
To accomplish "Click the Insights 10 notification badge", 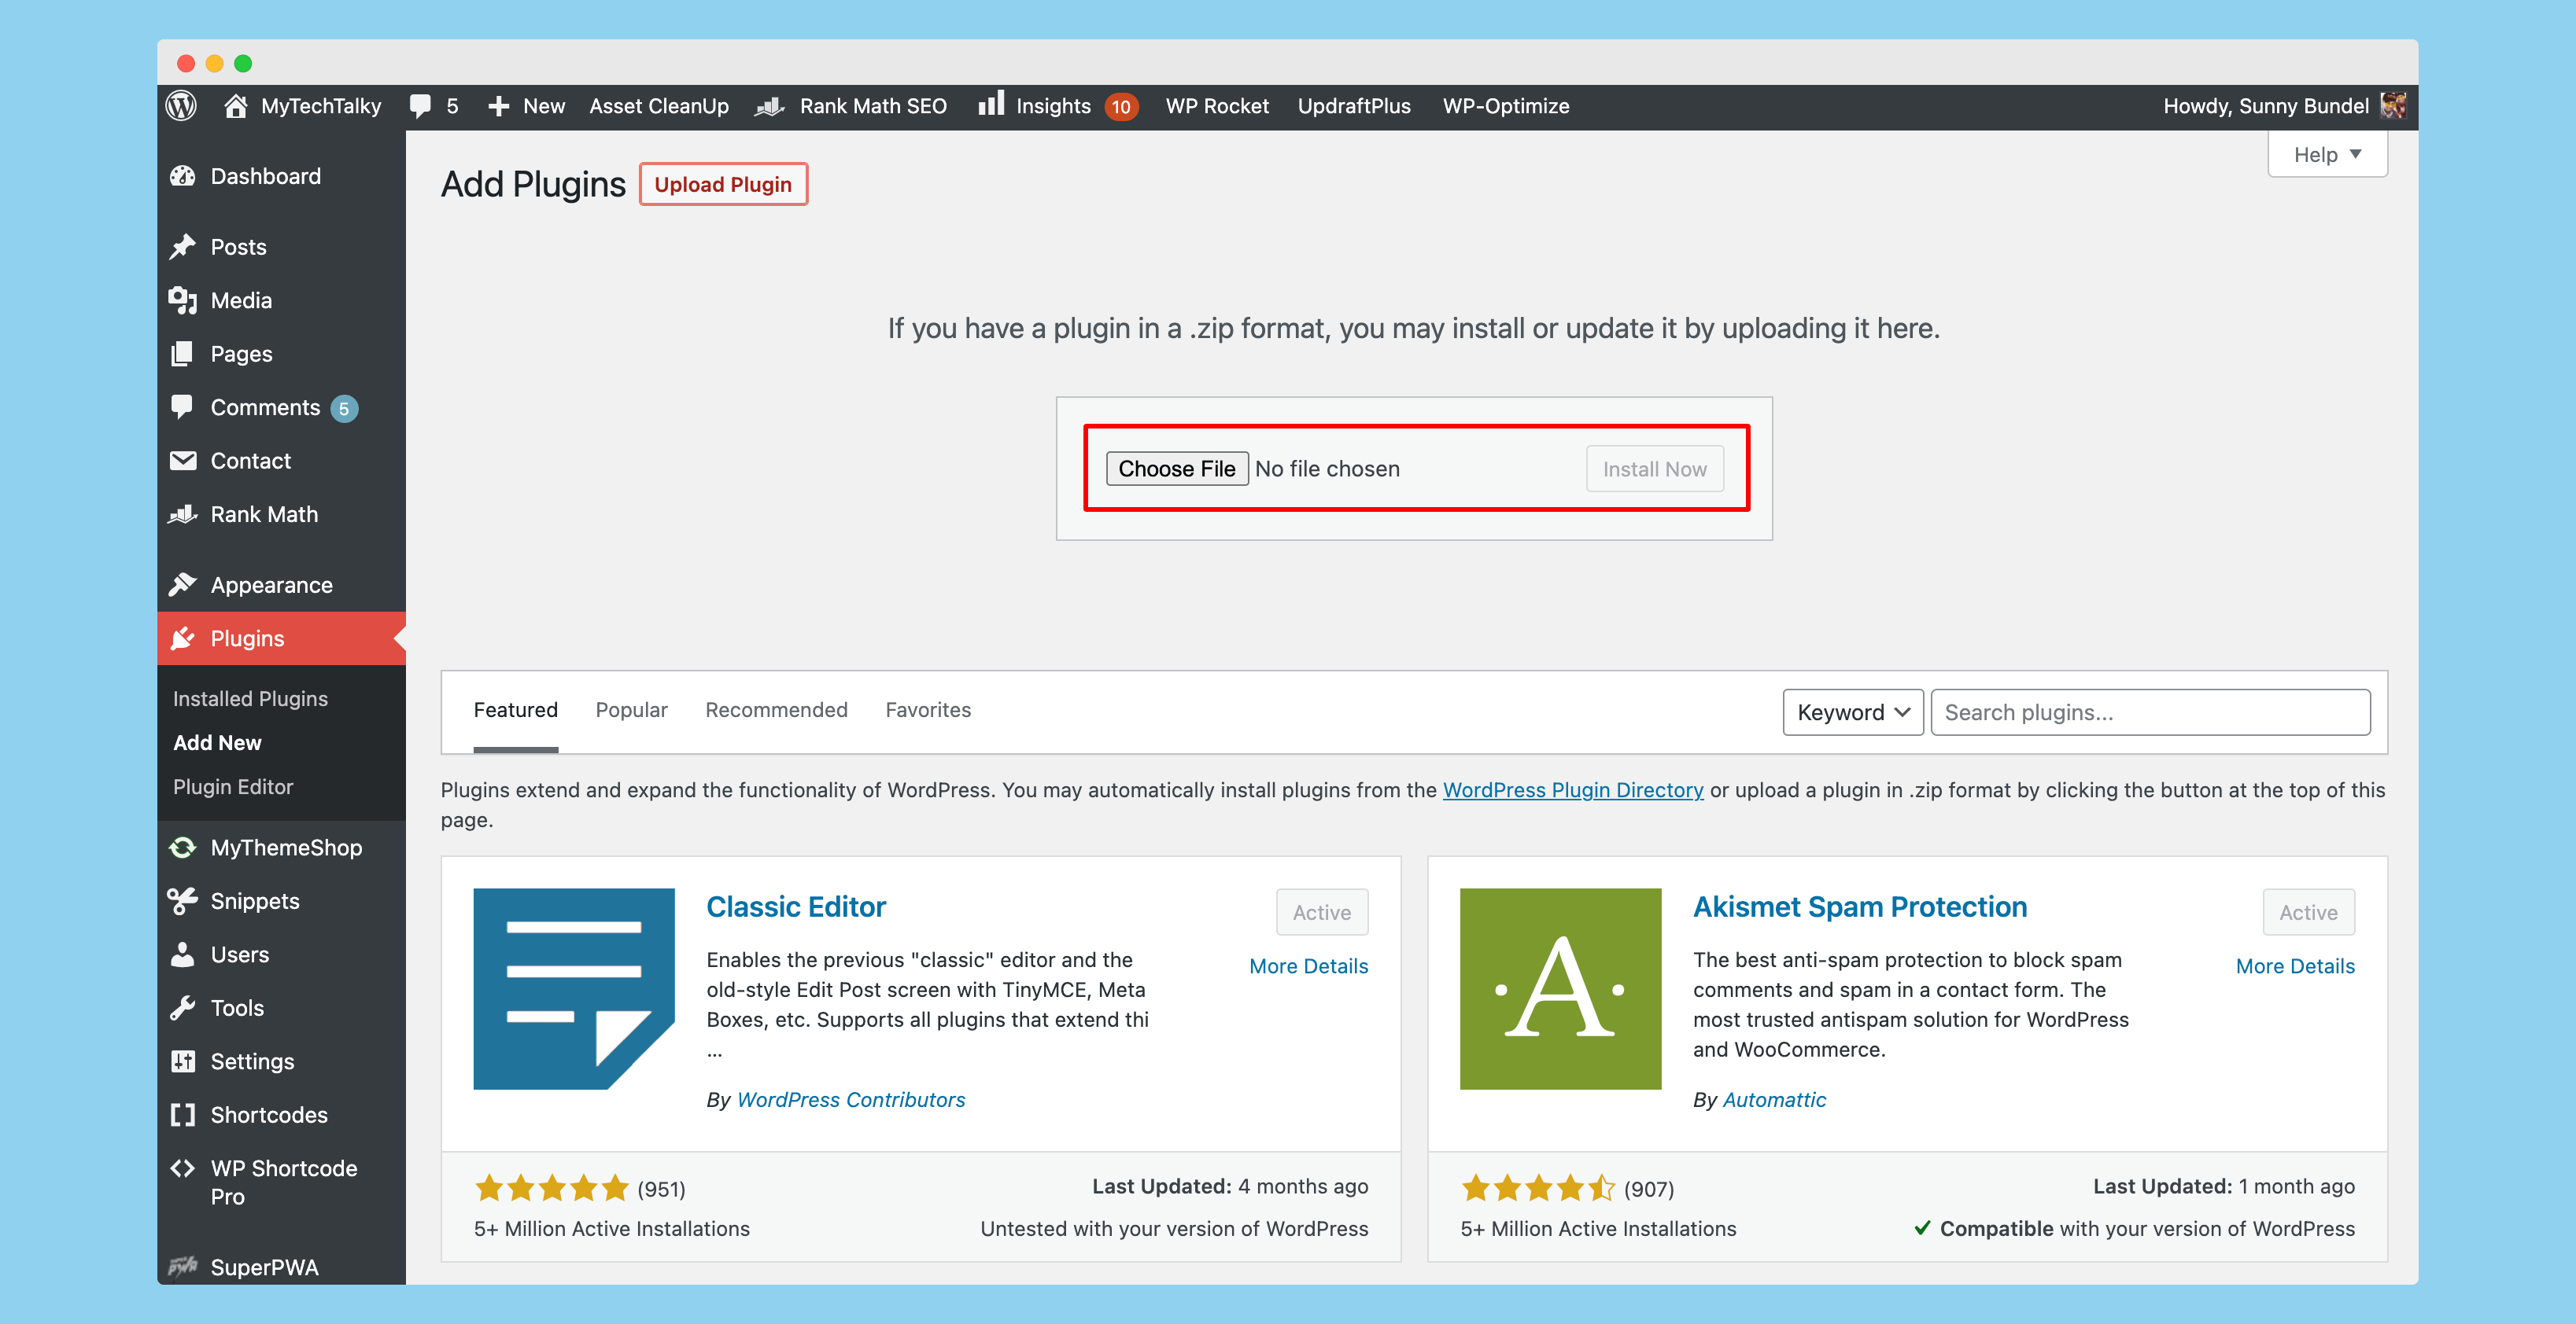I will coord(1121,107).
